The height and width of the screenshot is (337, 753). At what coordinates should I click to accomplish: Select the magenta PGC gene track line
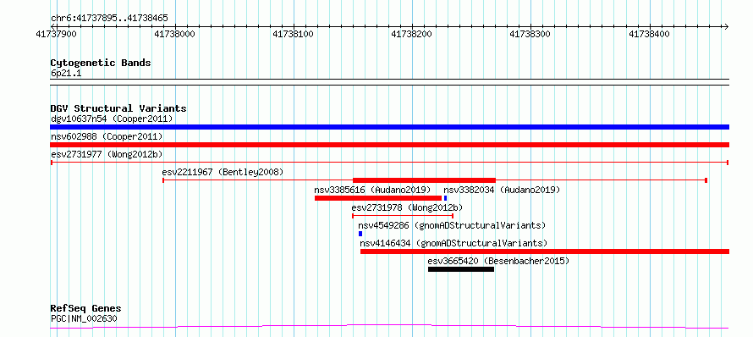389,327
